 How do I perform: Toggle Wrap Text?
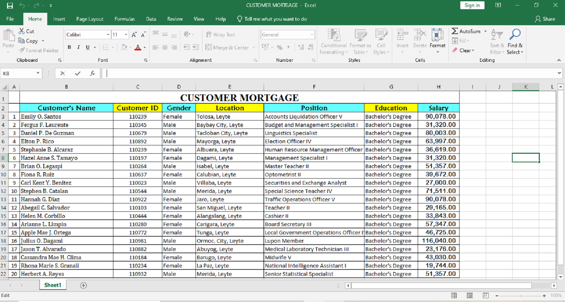tap(220, 34)
